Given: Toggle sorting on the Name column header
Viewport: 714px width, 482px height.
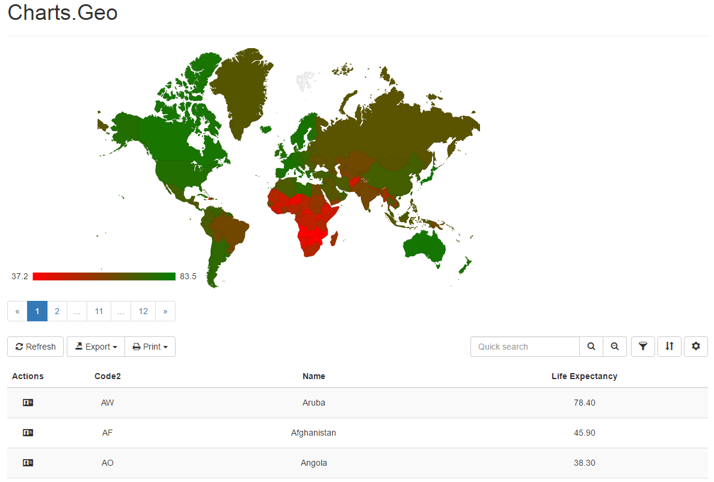Looking at the screenshot, I should [313, 376].
